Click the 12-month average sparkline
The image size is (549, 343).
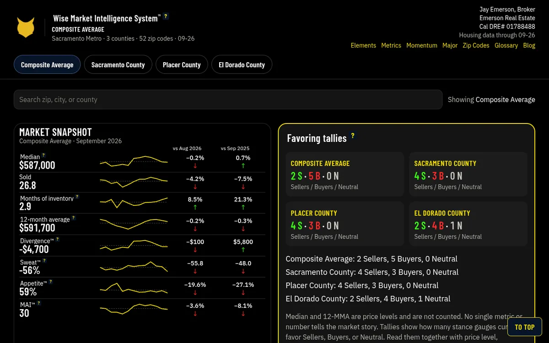[134, 224]
